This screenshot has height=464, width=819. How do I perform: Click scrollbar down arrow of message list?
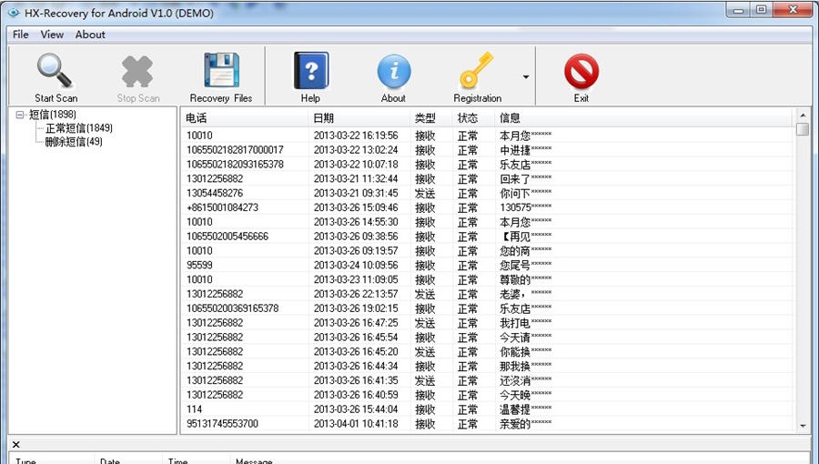[803, 426]
